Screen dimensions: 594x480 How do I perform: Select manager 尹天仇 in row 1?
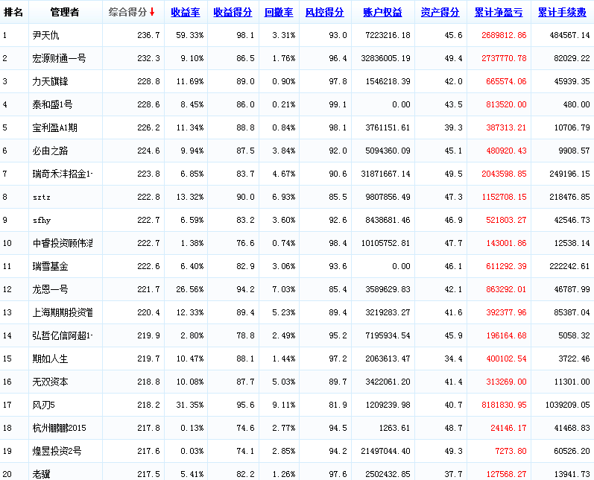click(46, 35)
